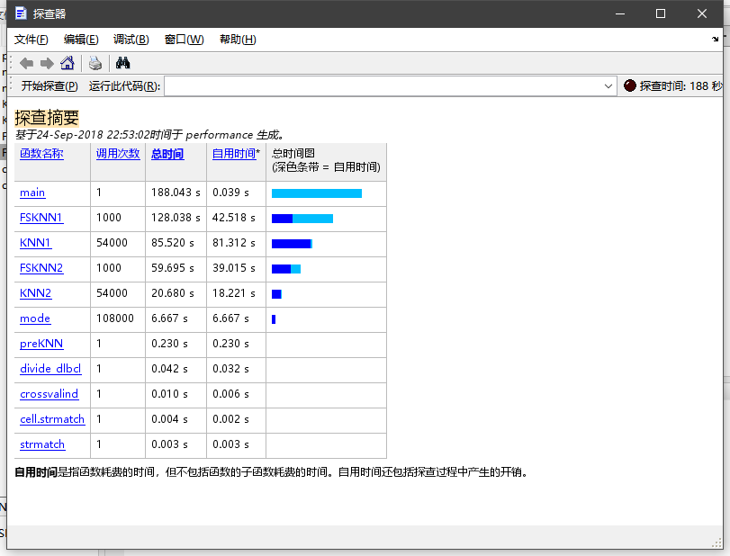Click the profiler window title icon
730x556 pixels.
pyautogui.click(x=21, y=13)
